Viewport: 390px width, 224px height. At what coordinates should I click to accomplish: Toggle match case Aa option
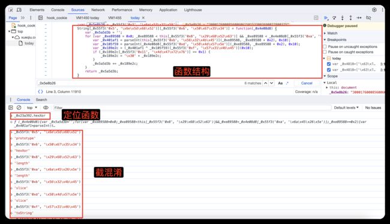click(280, 83)
